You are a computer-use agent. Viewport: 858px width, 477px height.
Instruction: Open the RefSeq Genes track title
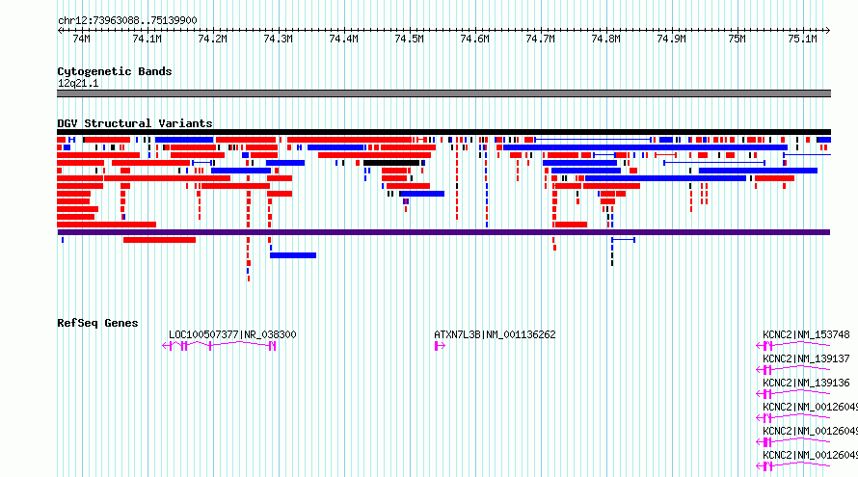(x=97, y=323)
